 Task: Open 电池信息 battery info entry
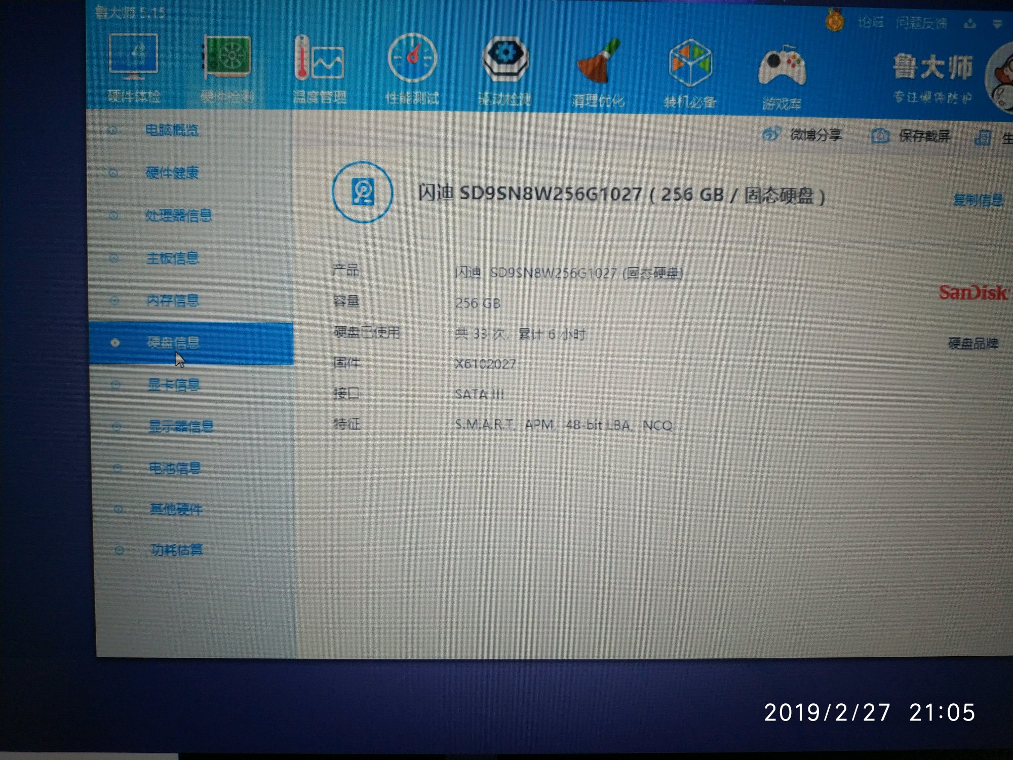(175, 468)
